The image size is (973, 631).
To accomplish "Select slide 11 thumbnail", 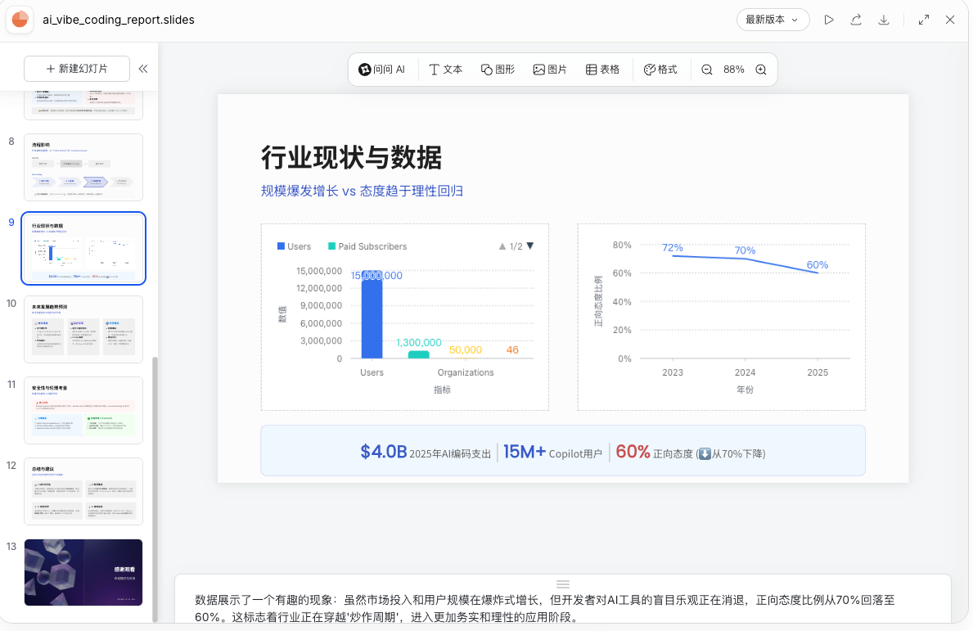I will pyautogui.click(x=83, y=410).
